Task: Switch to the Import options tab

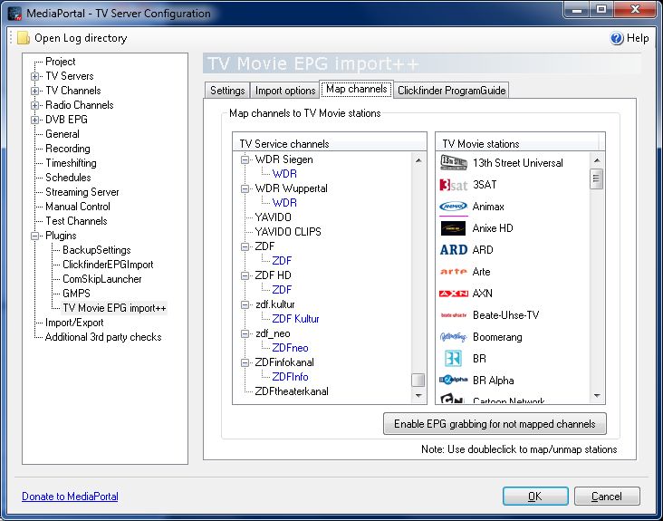Action: tap(285, 91)
